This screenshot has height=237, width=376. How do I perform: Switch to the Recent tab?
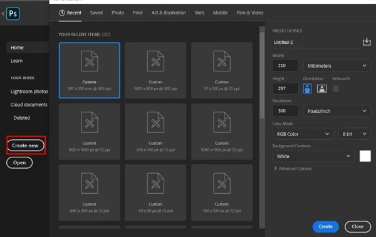[x=70, y=13]
